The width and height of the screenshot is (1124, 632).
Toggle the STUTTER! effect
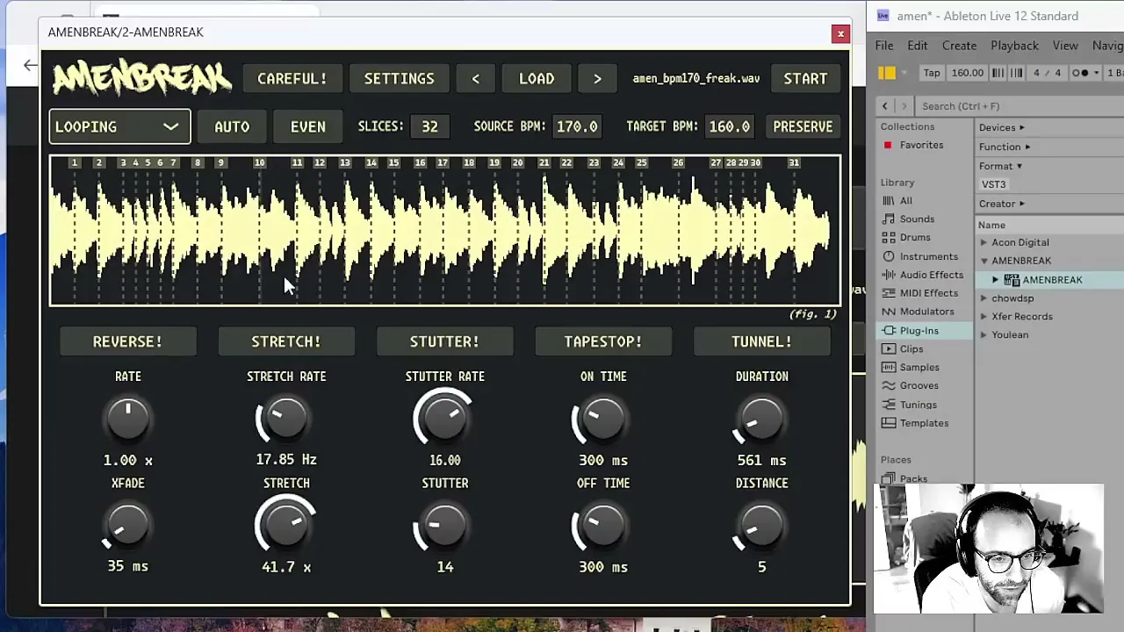(444, 341)
